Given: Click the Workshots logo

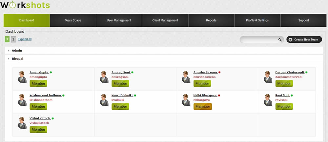Looking at the screenshot, I should pos(25,5).
